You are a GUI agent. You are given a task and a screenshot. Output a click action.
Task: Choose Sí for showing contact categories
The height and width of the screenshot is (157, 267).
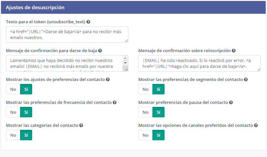click(x=26, y=135)
